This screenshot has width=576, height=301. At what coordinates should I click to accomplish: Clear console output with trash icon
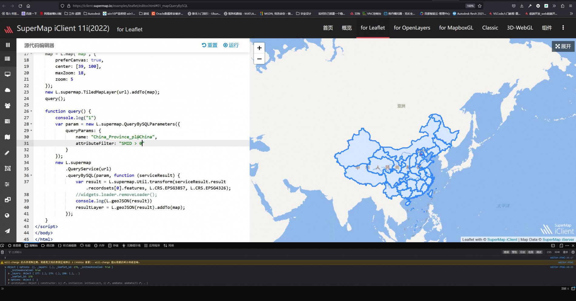(2, 252)
